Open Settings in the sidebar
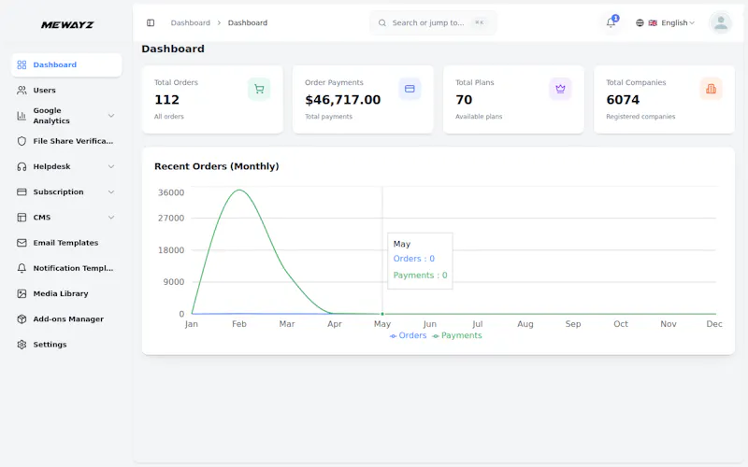Screen dimensions: 748x467 [x=66, y=345]
